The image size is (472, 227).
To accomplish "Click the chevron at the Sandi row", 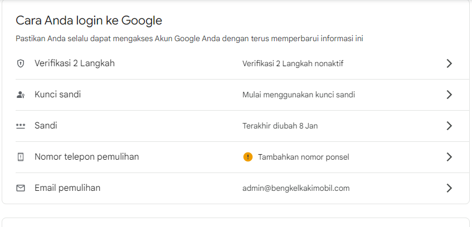I will [x=449, y=126].
